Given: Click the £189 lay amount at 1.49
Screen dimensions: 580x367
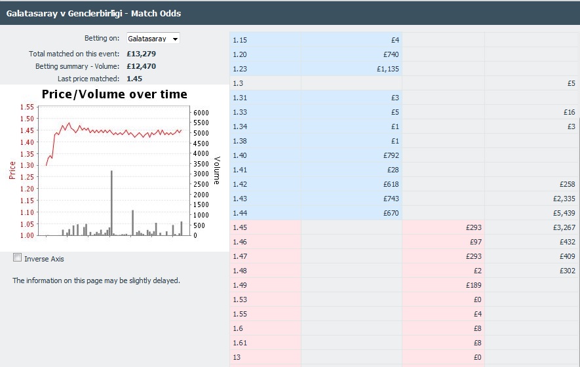Looking at the screenshot, I should click(x=473, y=285).
